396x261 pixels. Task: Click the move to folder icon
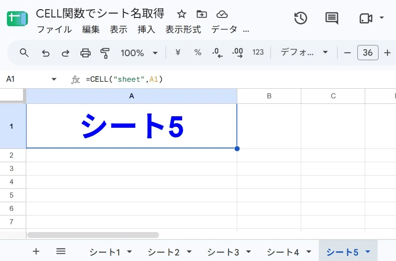coord(201,14)
